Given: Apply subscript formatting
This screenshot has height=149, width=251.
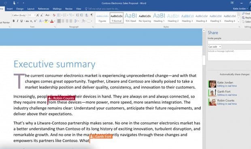Looking at the screenshot, I should coord(32,21).
